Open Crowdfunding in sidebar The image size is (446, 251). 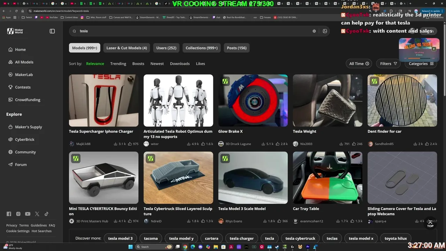(x=24, y=100)
